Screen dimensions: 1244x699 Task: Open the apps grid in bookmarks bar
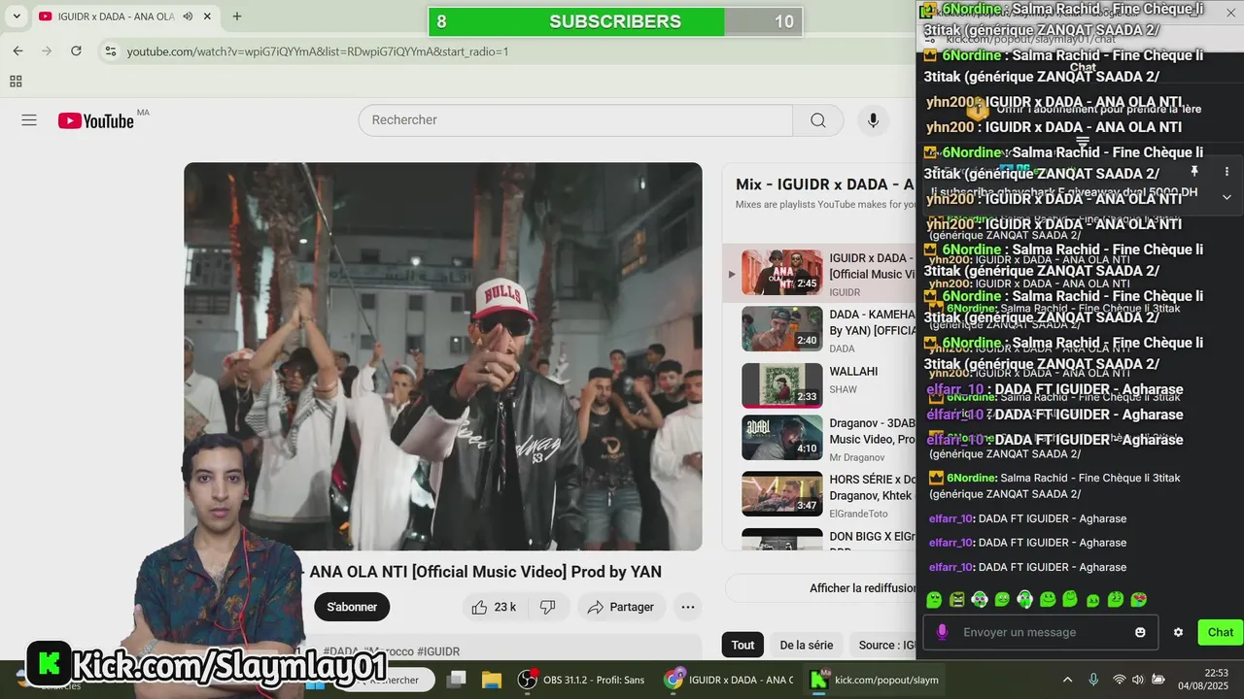point(16,82)
